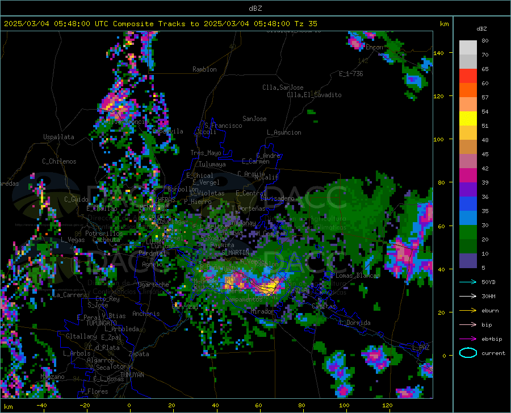This screenshot has height=413, width=511.
Task: Click the Uspallata town label
Action: (58, 137)
